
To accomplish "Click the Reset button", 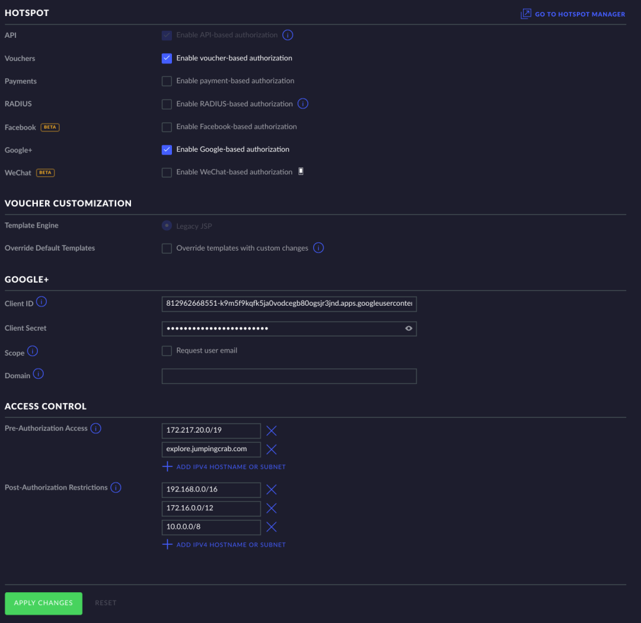I will coord(106,603).
